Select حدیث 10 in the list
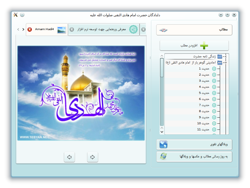250x188 pixels. (x=203, y=123)
